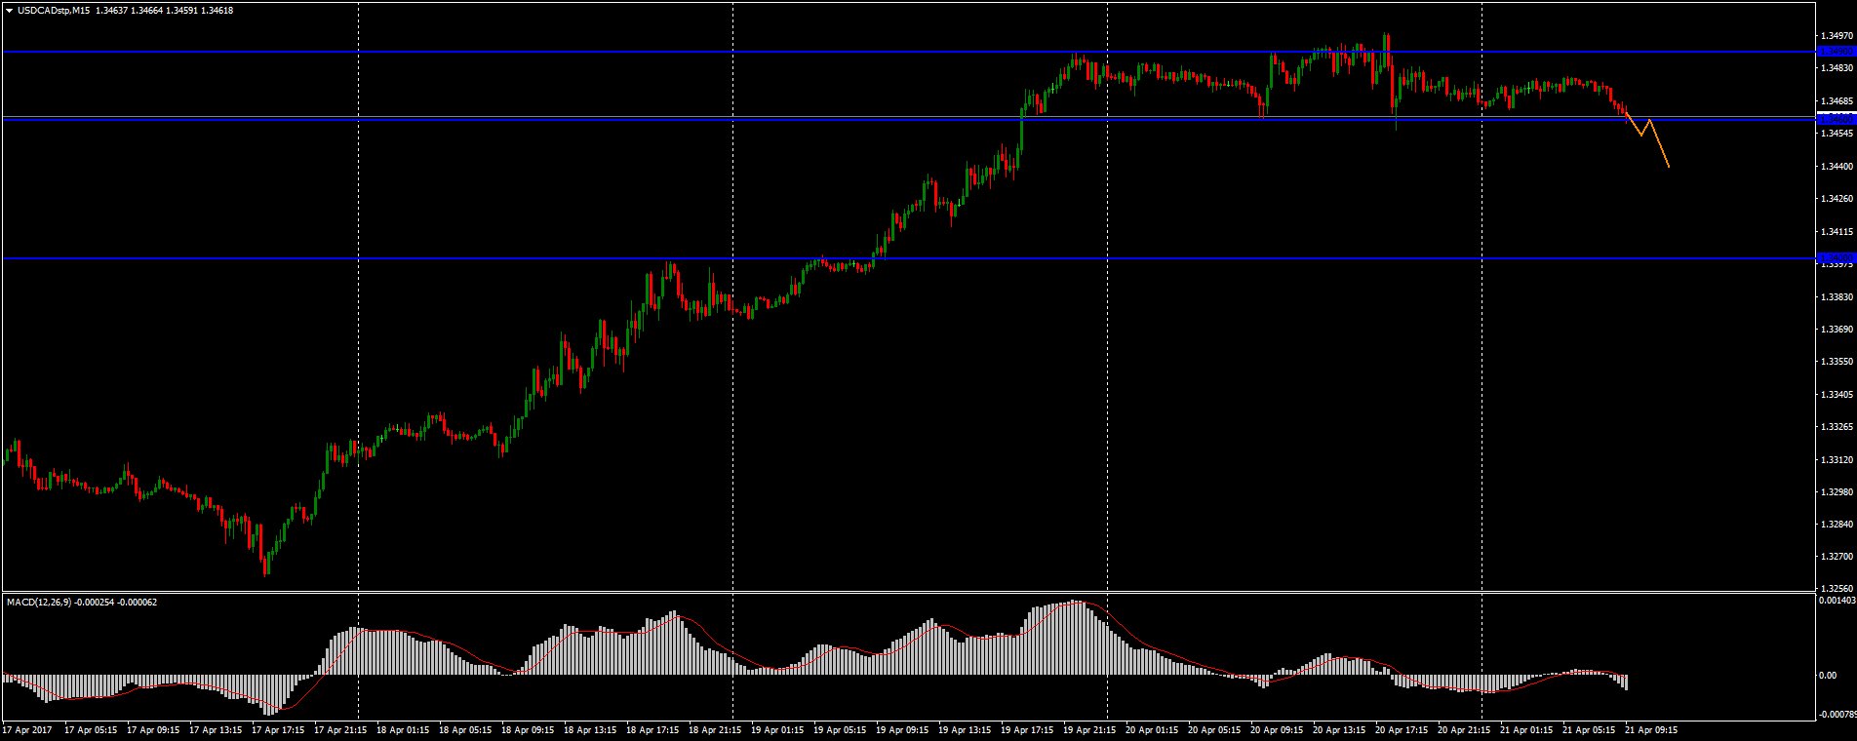Click the 1.32700 price scale label
The height and width of the screenshot is (741, 1857).
tap(1836, 557)
